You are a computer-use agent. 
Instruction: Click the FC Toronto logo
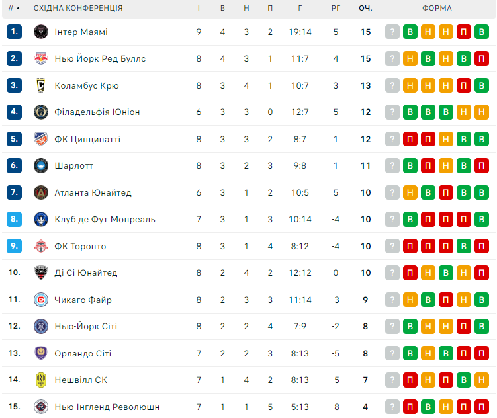[41, 246]
